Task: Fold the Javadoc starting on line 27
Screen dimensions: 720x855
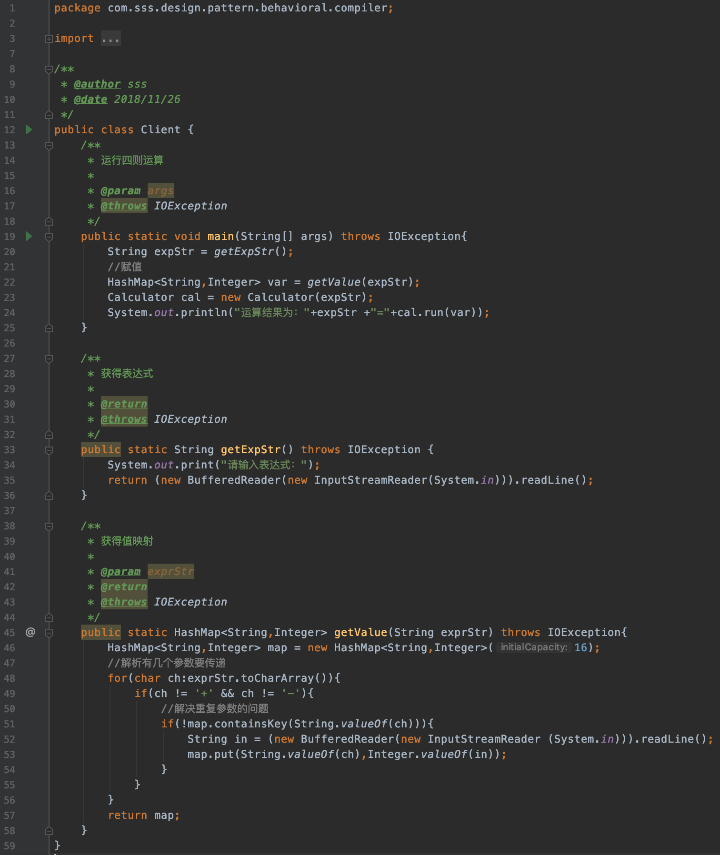Action: [49, 359]
